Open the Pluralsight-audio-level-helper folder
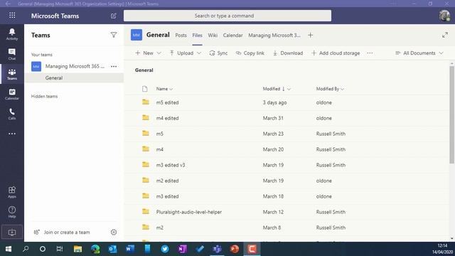The height and width of the screenshot is (256, 455). [189, 212]
